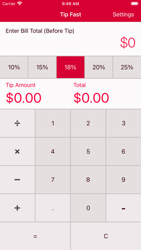The height and width of the screenshot is (250, 141).
Task: Tap the backspace arrow key
Action: coord(123,208)
